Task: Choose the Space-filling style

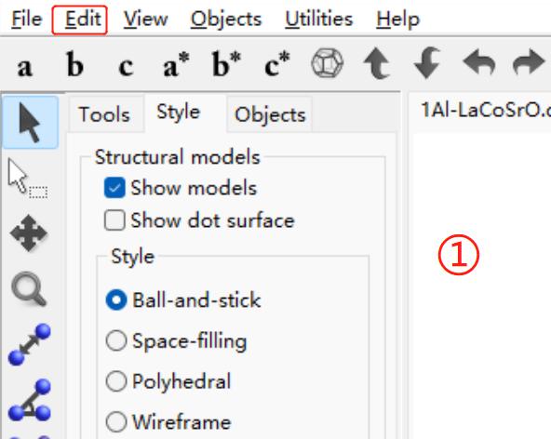Action: (x=116, y=340)
